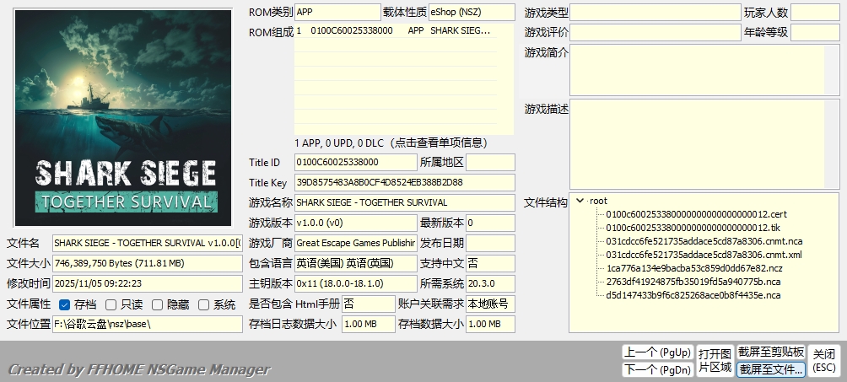
Task: Click the 关闭 (ESC) button
Action: [x=823, y=360]
